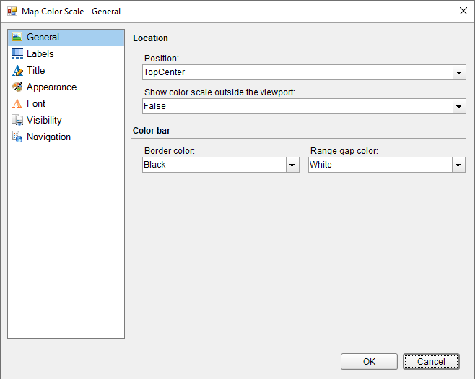Click the Black border color value

point(155,165)
